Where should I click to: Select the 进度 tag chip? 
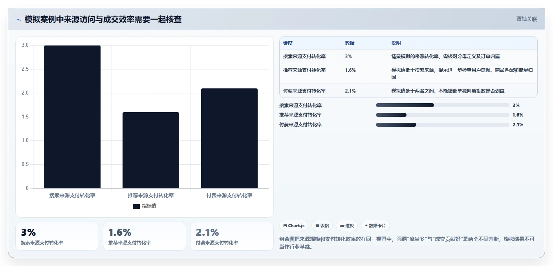[x=347, y=226]
